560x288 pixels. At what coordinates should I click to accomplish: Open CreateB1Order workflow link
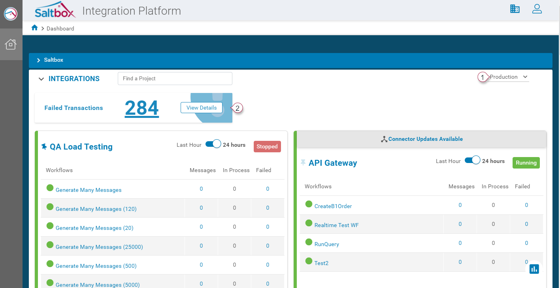point(333,206)
